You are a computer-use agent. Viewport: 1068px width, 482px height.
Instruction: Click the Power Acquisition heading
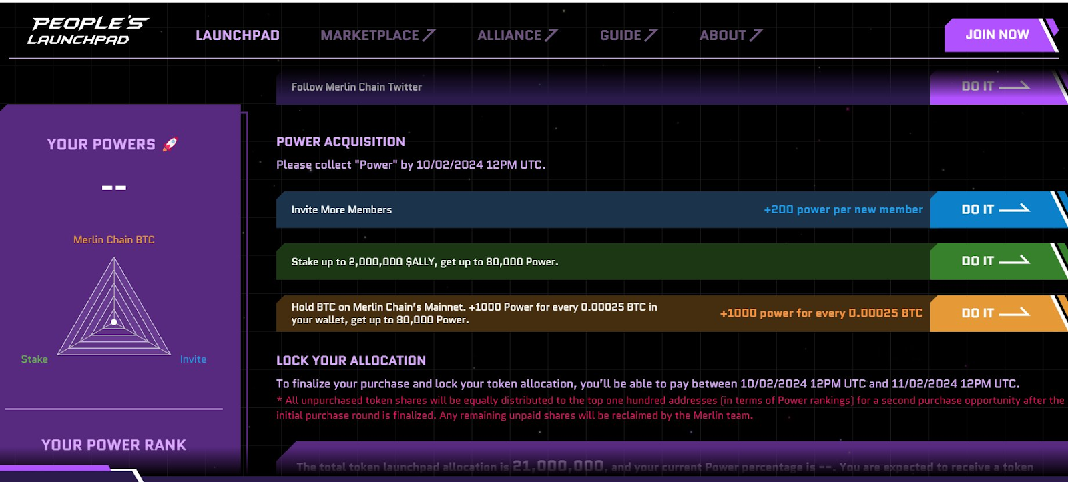pos(340,142)
